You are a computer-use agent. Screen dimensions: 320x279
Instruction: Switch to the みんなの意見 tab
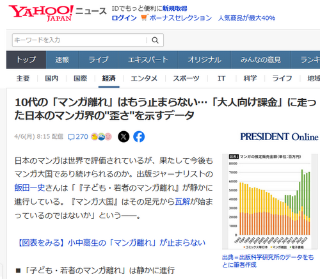point(260,60)
